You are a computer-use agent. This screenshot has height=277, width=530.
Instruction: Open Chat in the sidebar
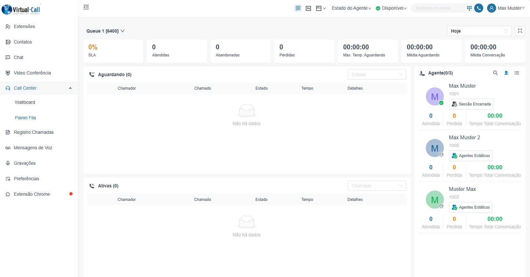pyautogui.click(x=39, y=57)
